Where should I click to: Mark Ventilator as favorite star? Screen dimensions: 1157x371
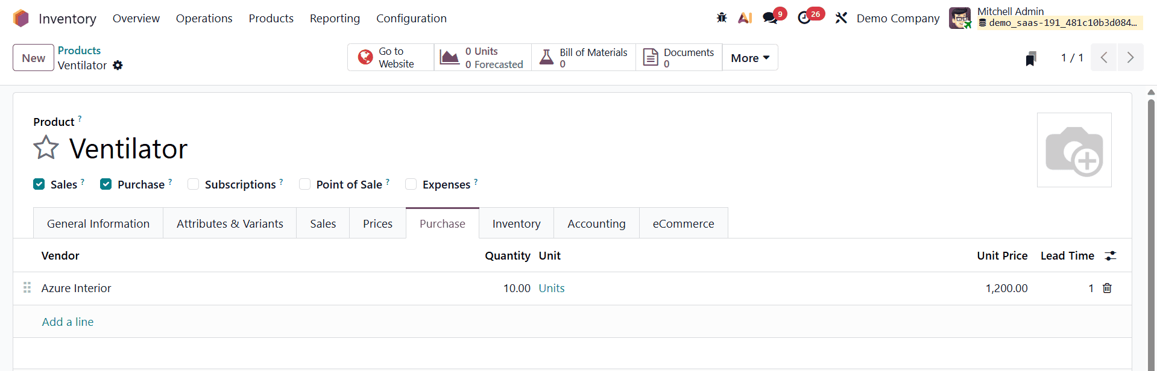[x=46, y=148]
